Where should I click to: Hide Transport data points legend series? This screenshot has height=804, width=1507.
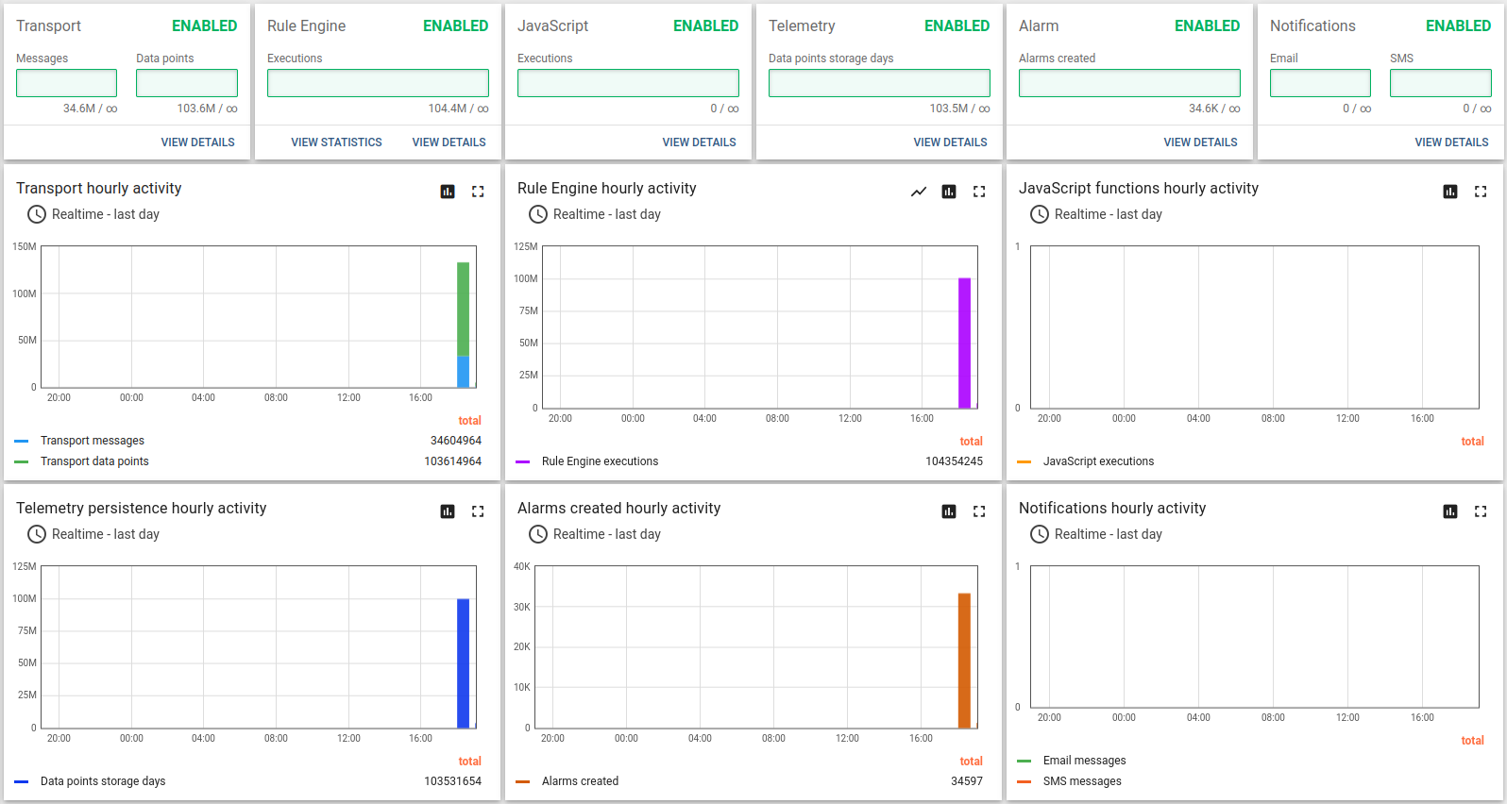point(94,461)
